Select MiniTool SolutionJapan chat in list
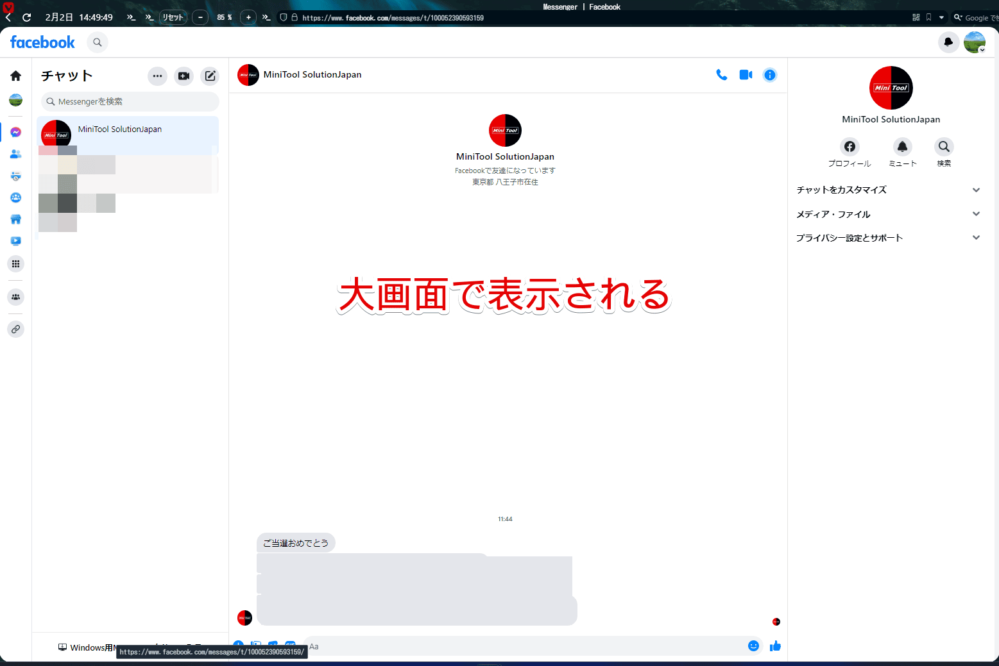The width and height of the screenshot is (999, 666). pos(128,135)
